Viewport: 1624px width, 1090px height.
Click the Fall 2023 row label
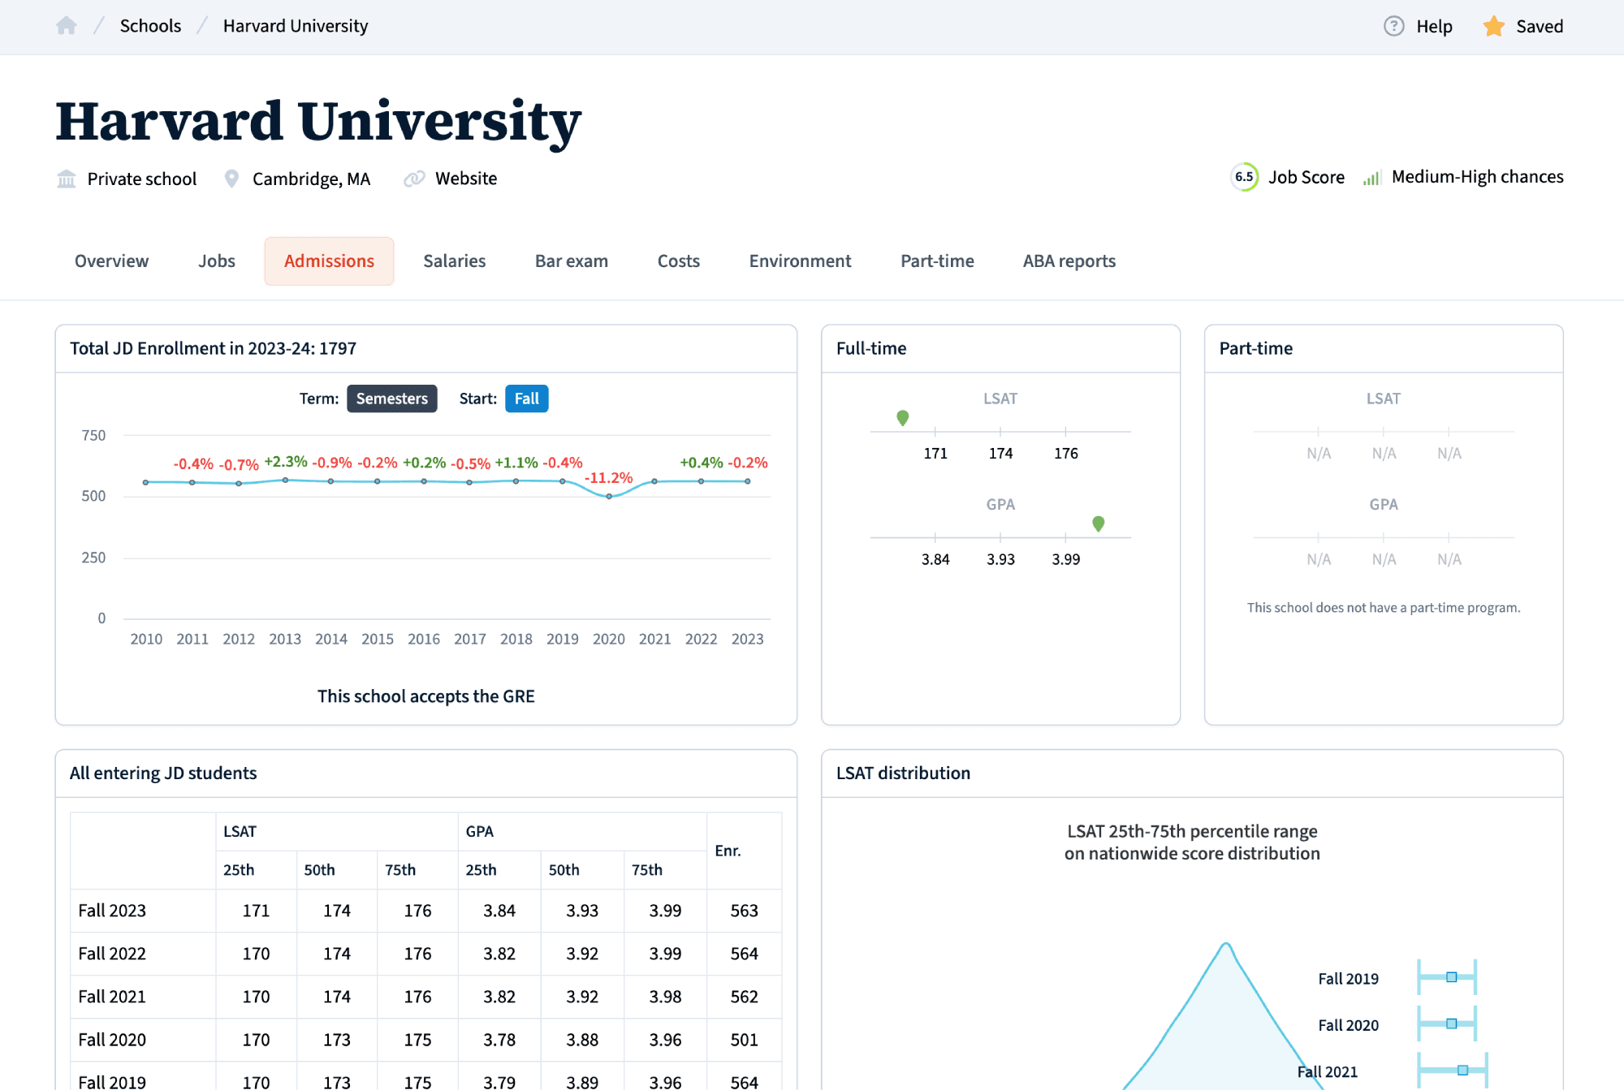[112, 911]
